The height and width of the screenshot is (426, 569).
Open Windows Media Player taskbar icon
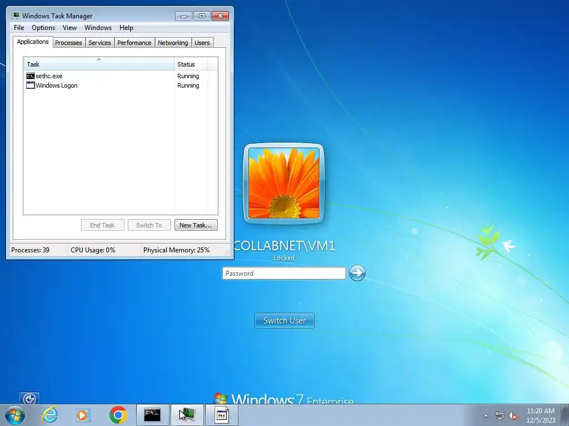pyautogui.click(x=83, y=415)
